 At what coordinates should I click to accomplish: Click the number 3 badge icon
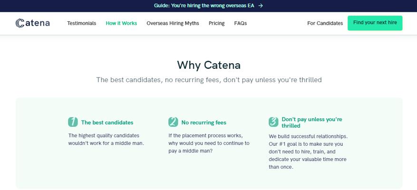(x=273, y=122)
